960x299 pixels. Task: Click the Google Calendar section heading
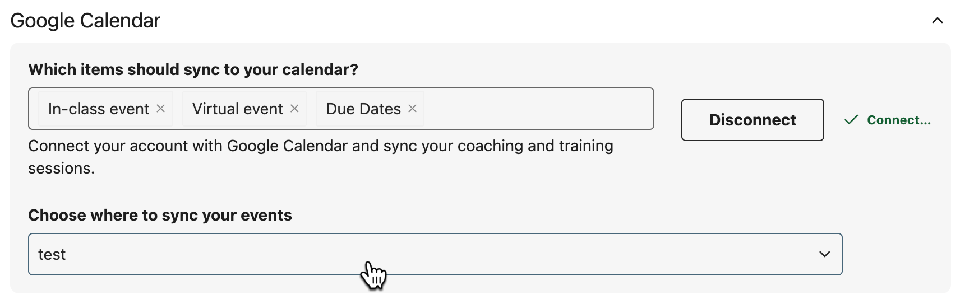85,21
